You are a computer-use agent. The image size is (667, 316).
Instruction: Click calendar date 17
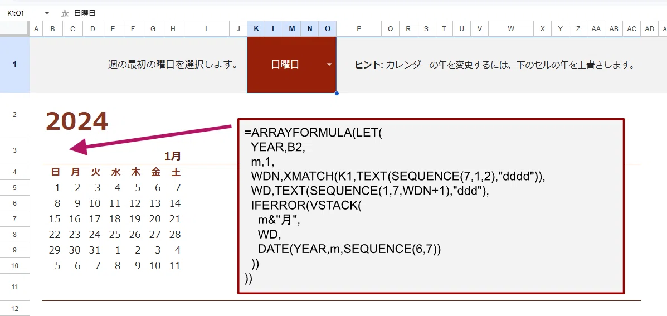coord(95,219)
